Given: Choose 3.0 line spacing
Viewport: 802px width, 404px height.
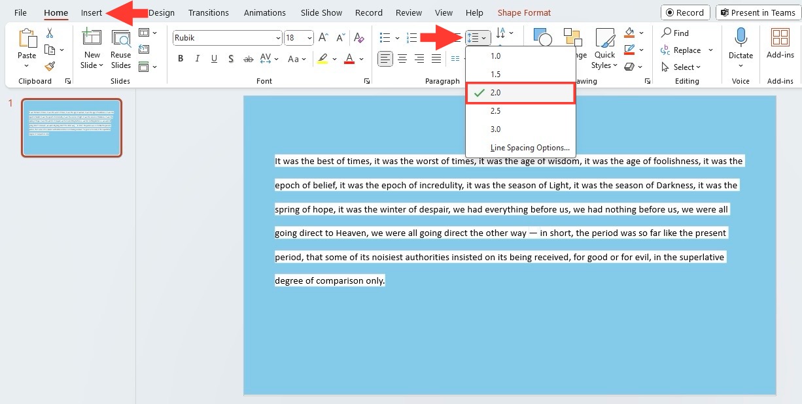Looking at the screenshot, I should point(521,129).
